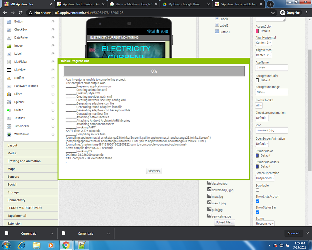Open the Sizing dropdown showing Responsive
312x250 pixels.
tap(265, 224)
